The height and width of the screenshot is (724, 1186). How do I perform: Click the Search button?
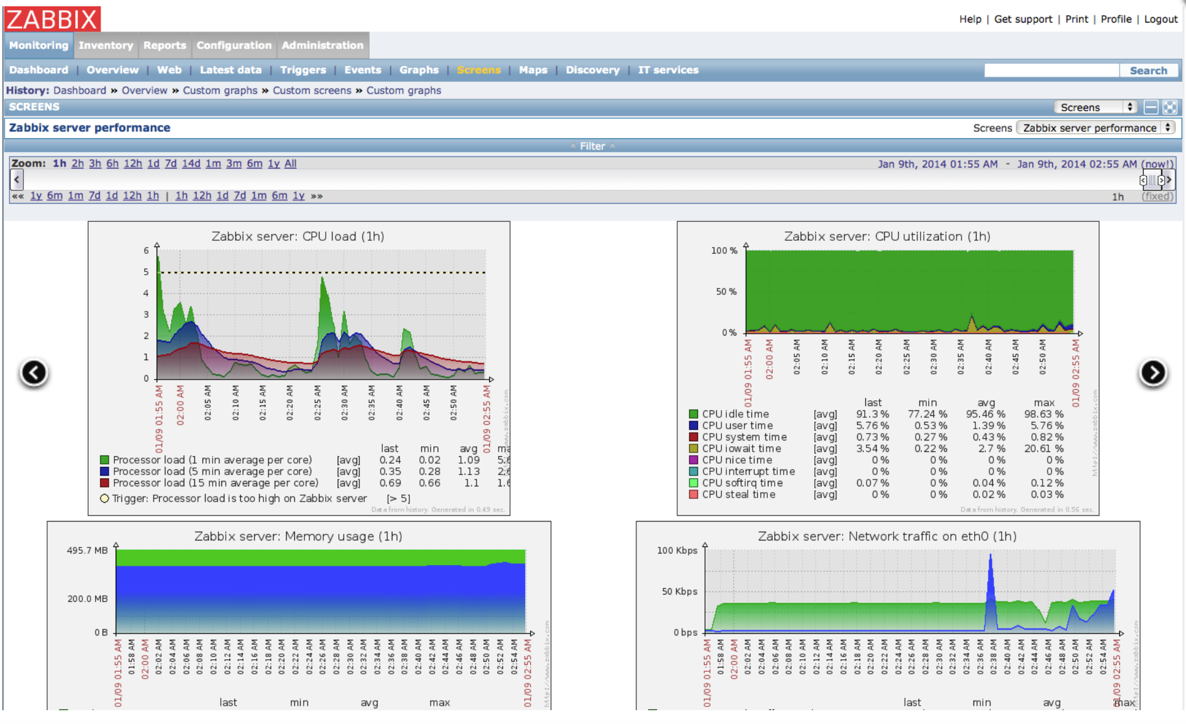[x=1148, y=71]
